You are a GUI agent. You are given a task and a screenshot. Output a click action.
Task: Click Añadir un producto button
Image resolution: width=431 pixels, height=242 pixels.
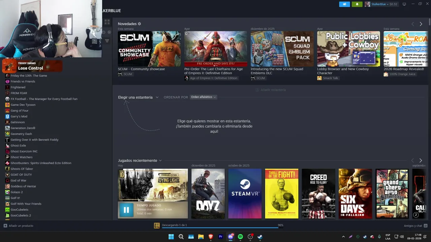[19, 226]
